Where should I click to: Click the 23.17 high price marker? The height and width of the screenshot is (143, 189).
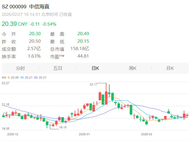tap(93, 84)
